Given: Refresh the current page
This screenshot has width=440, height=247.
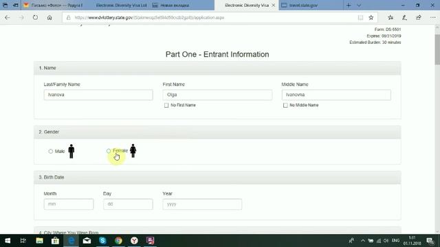Looking at the screenshot, I should [35, 17].
